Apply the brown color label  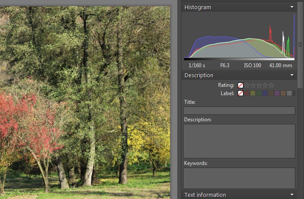point(271,93)
